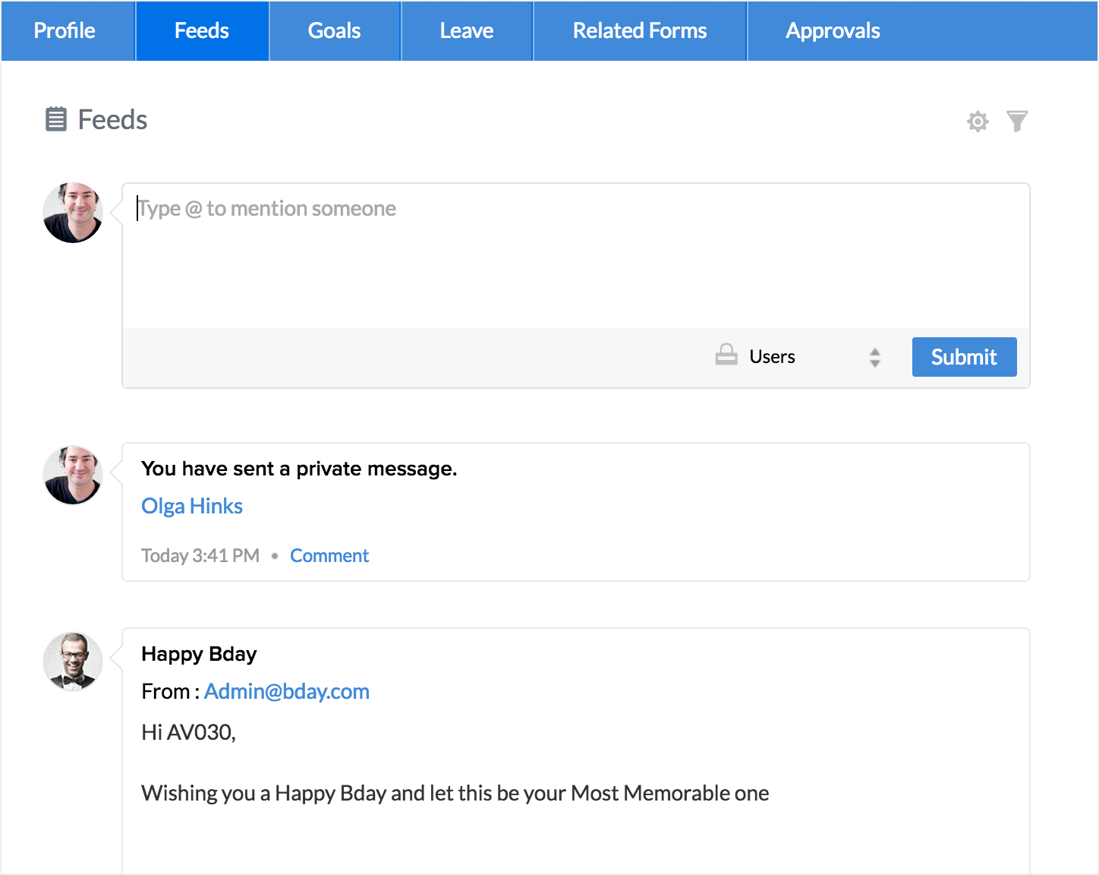Open the Feeds settings gear icon
The image size is (1099, 875).
pos(978,122)
